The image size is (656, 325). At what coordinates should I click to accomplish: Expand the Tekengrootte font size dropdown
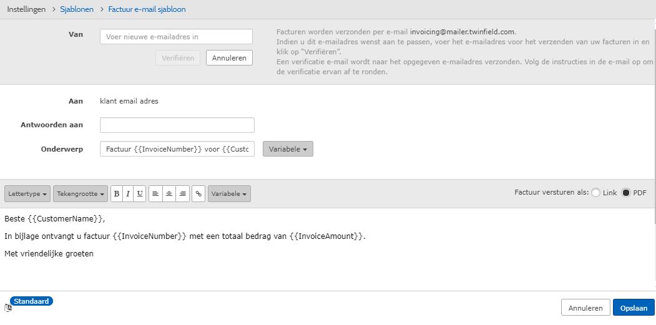pyautogui.click(x=81, y=194)
